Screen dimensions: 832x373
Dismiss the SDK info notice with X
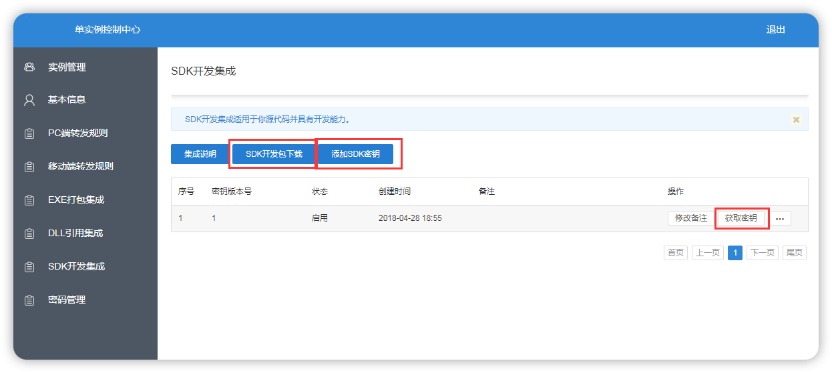click(x=796, y=119)
